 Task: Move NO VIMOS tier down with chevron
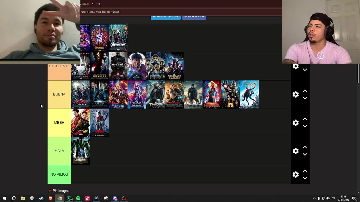point(305,178)
